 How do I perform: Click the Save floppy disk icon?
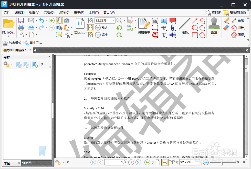[21, 20]
